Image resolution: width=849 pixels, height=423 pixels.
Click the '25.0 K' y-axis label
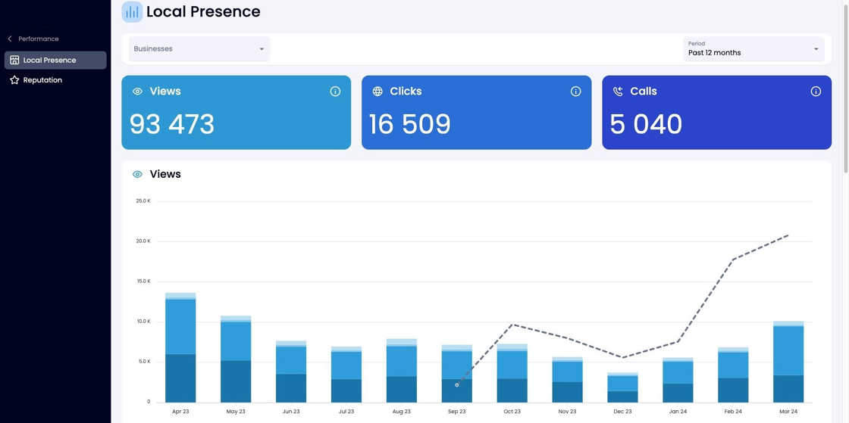[143, 201]
